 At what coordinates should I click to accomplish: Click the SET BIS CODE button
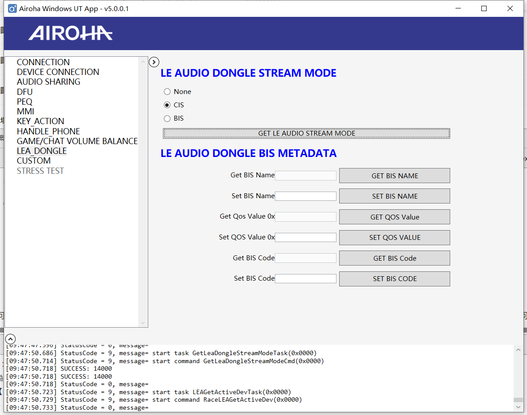coord(395,279)
